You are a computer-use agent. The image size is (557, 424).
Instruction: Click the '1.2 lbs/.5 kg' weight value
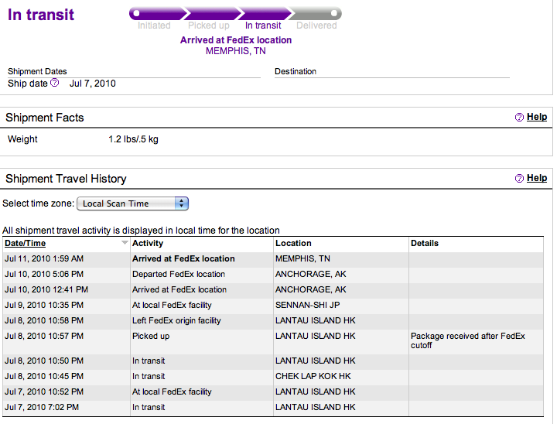click(133, 139)
